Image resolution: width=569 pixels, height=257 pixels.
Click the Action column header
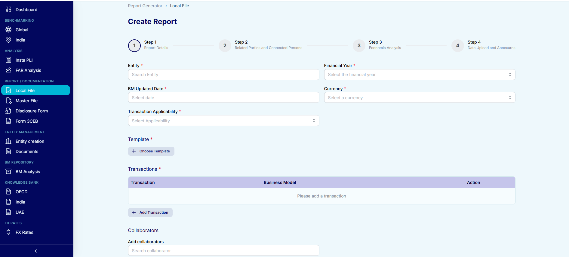point(473,182)
